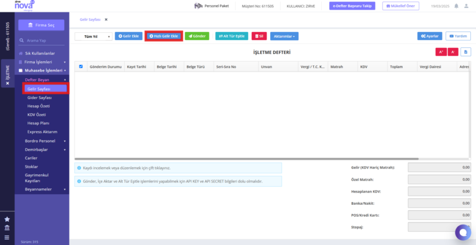476x245 pixels.
Task: Open the chat bubble support widget
Action: pos(463,232)
